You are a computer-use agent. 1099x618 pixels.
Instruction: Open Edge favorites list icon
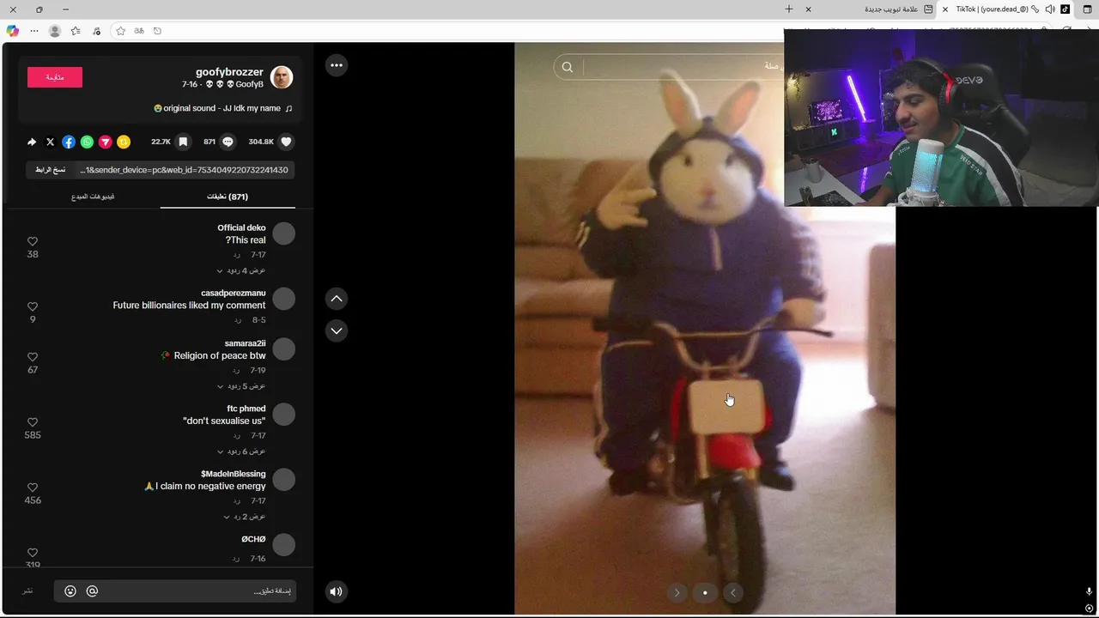(x=76, y=31)
